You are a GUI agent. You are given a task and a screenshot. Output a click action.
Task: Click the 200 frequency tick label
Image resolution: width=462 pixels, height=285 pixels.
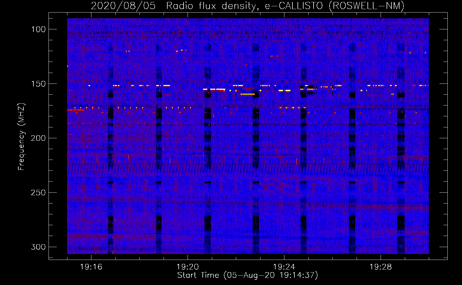(x=38, y=138)
